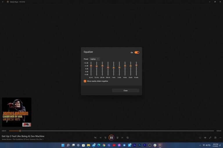The width and height of the screenshot is (223, 148).
Task: Click the Close button in Equalizer dialog
Action: point(125,90)
